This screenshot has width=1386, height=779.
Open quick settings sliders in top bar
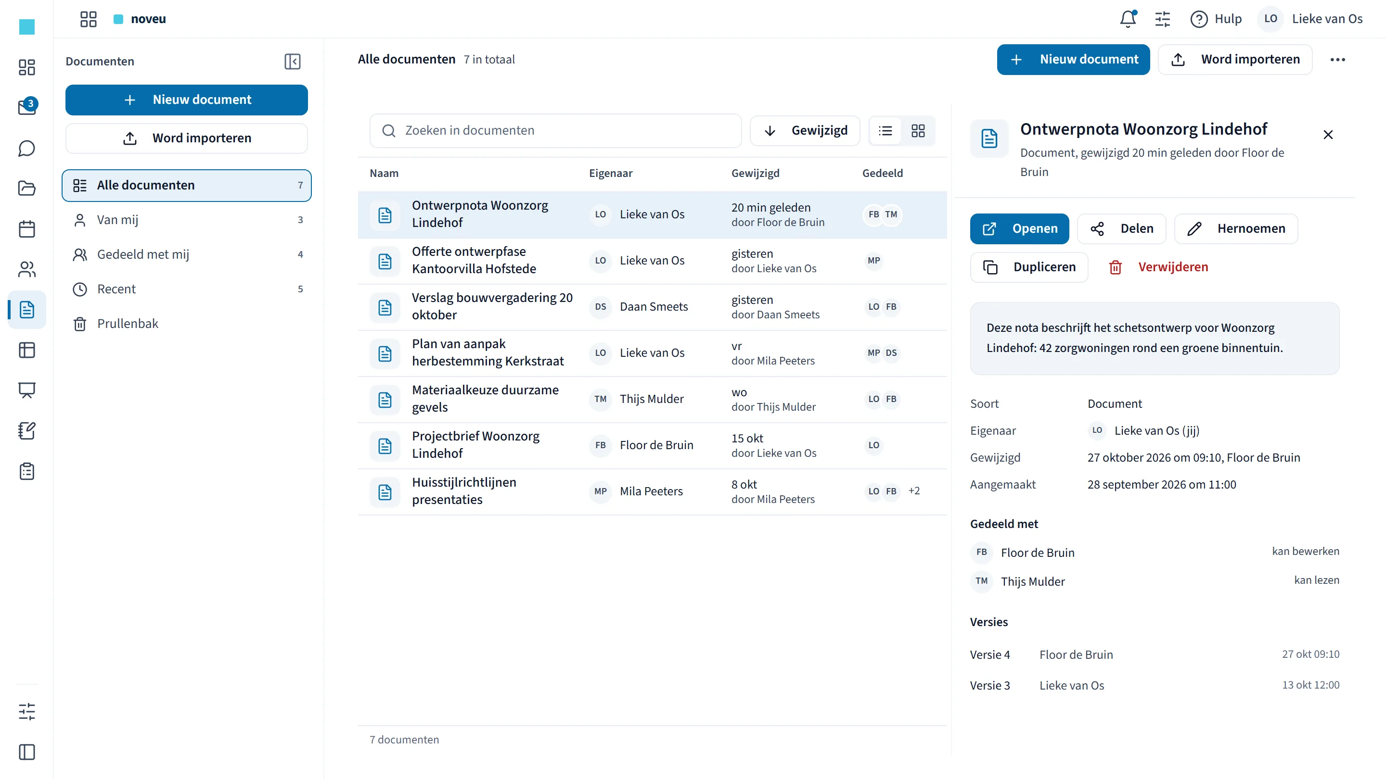(1162, 19)
